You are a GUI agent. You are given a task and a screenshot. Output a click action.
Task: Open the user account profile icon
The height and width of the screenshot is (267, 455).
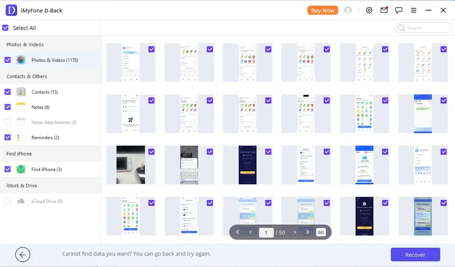pyautogui.click(x=348, y=10)
